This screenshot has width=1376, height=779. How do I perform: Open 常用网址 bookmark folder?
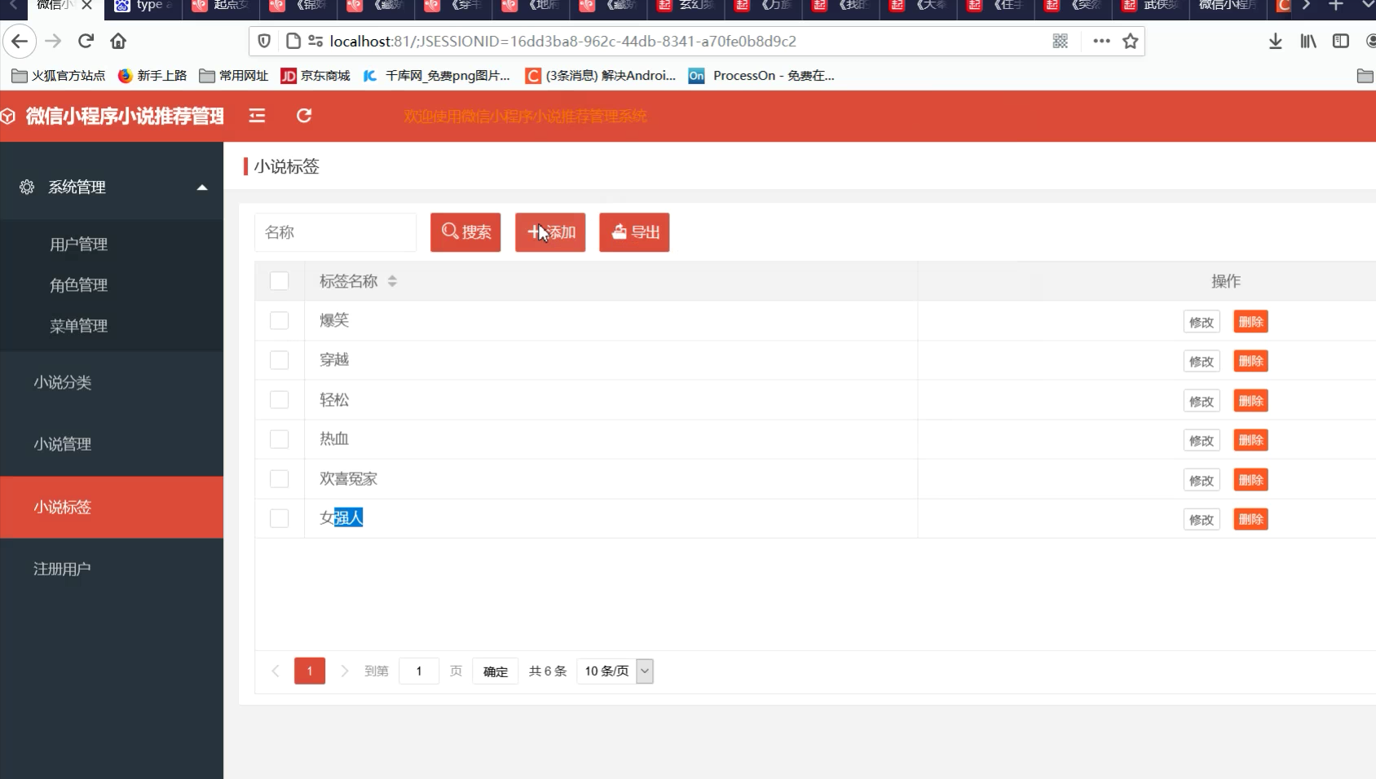pos(234,76)
